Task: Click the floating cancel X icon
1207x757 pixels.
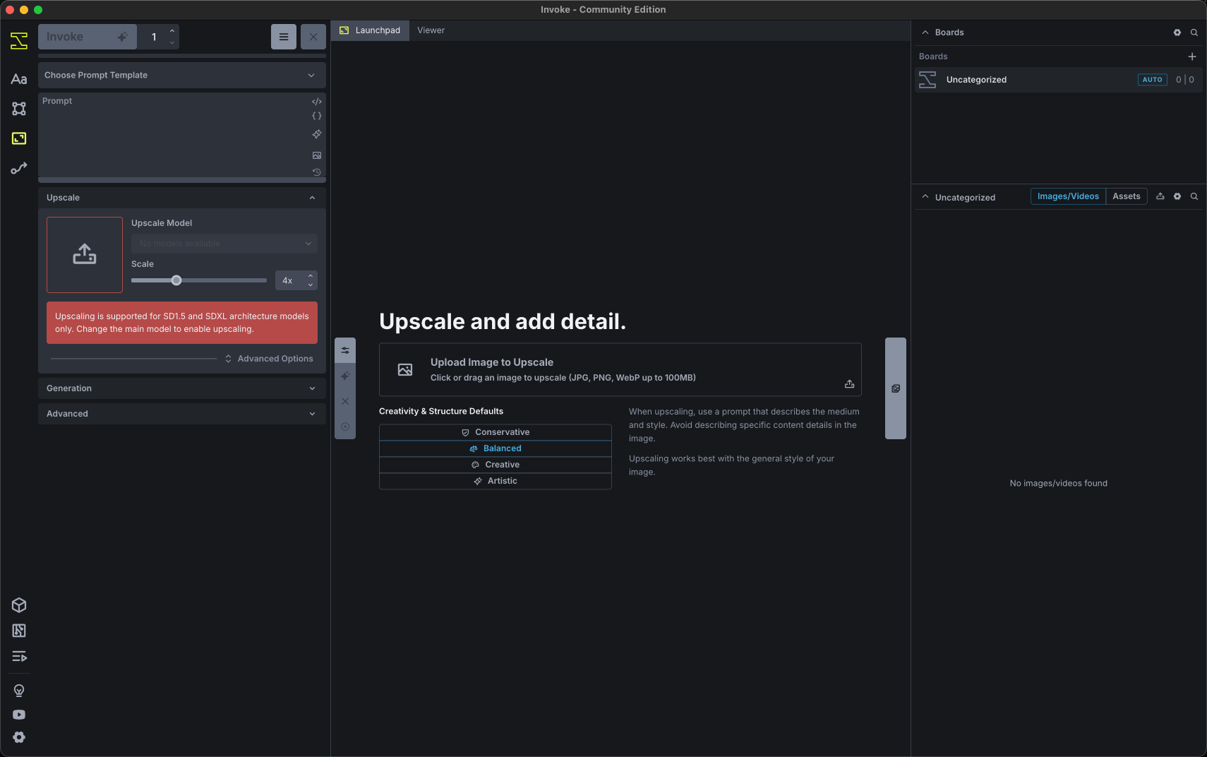Action: tap(345, 401)
